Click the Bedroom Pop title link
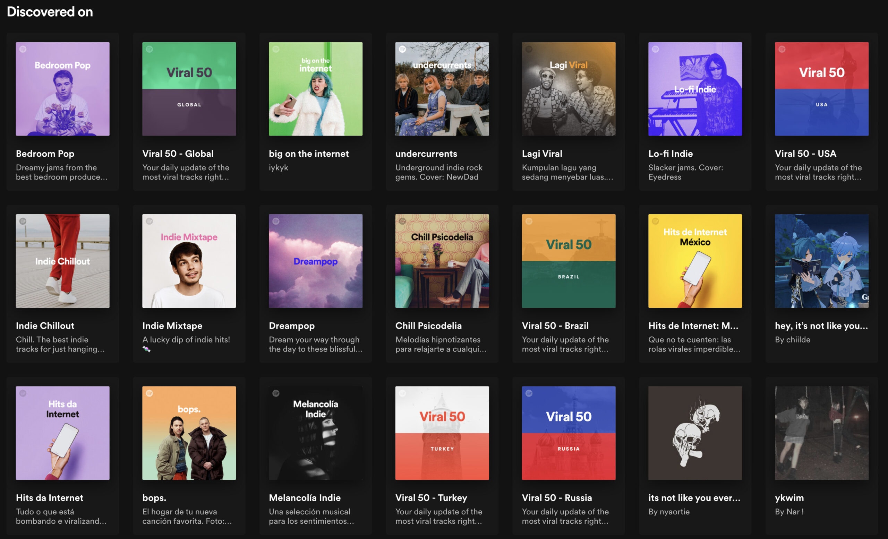The height and width of the screenshot is (539, 888). tap(45, 154)
